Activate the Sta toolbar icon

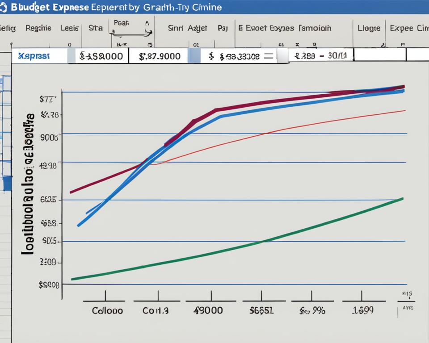[95, 28]
